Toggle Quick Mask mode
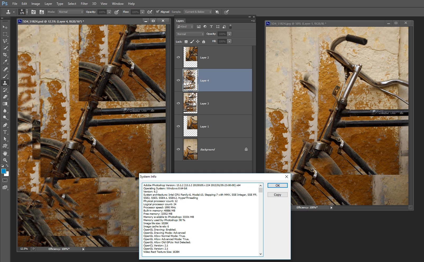This screenshot has height=262, width=424. [x=5, y=180]
